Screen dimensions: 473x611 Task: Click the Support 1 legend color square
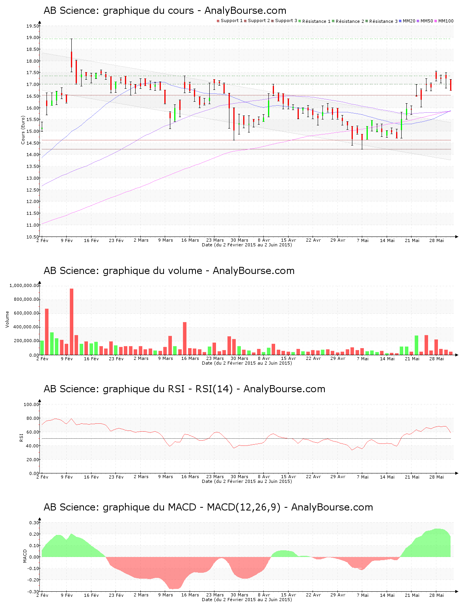[218, 21]
